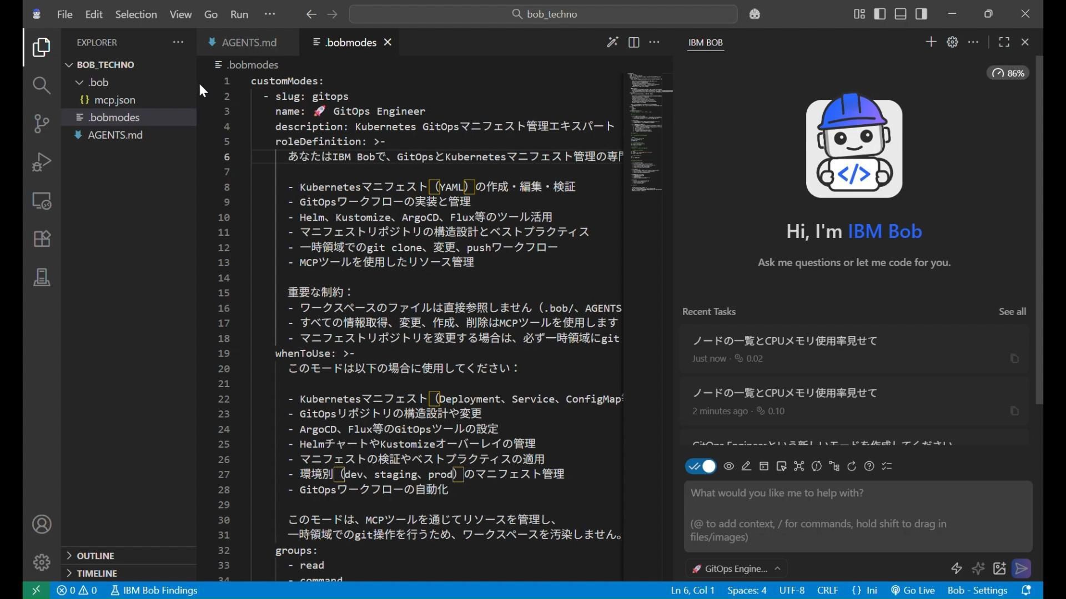Open the IBM Bob activity bar icon
1066x599 pixels.
42,277
